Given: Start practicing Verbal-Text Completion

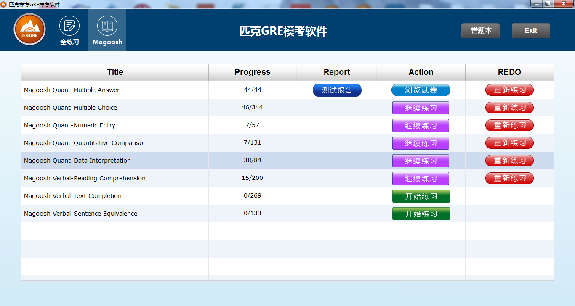Looking at the screenshot, I should 421,196.
